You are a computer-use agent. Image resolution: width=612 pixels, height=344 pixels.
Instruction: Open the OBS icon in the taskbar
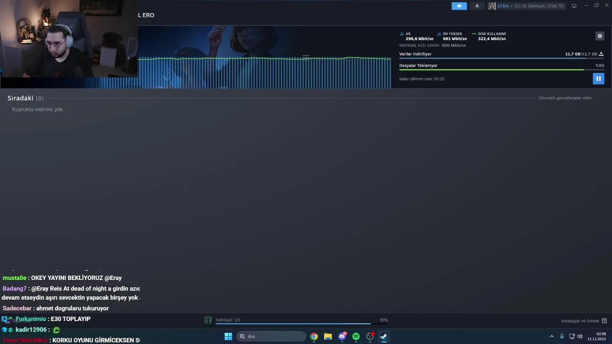[370, 336]
